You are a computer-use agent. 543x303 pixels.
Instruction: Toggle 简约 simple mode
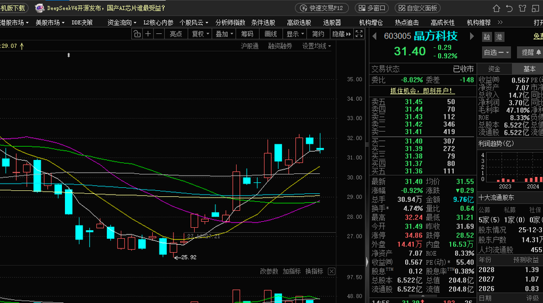pos(319,34)
